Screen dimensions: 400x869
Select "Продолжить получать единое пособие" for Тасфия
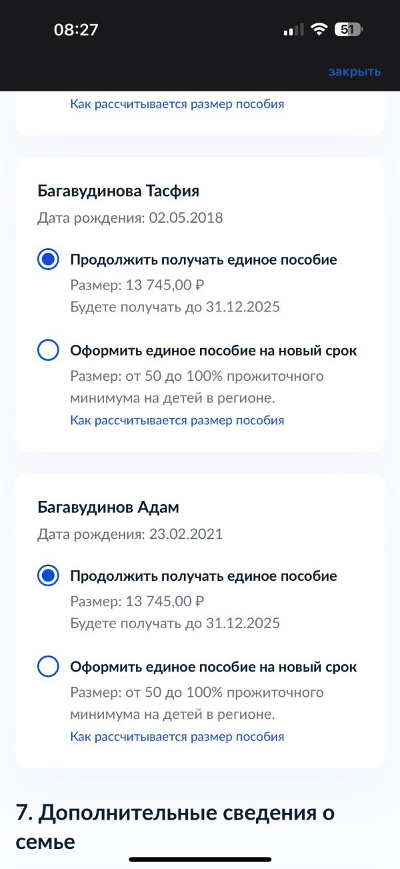point(48,260)
